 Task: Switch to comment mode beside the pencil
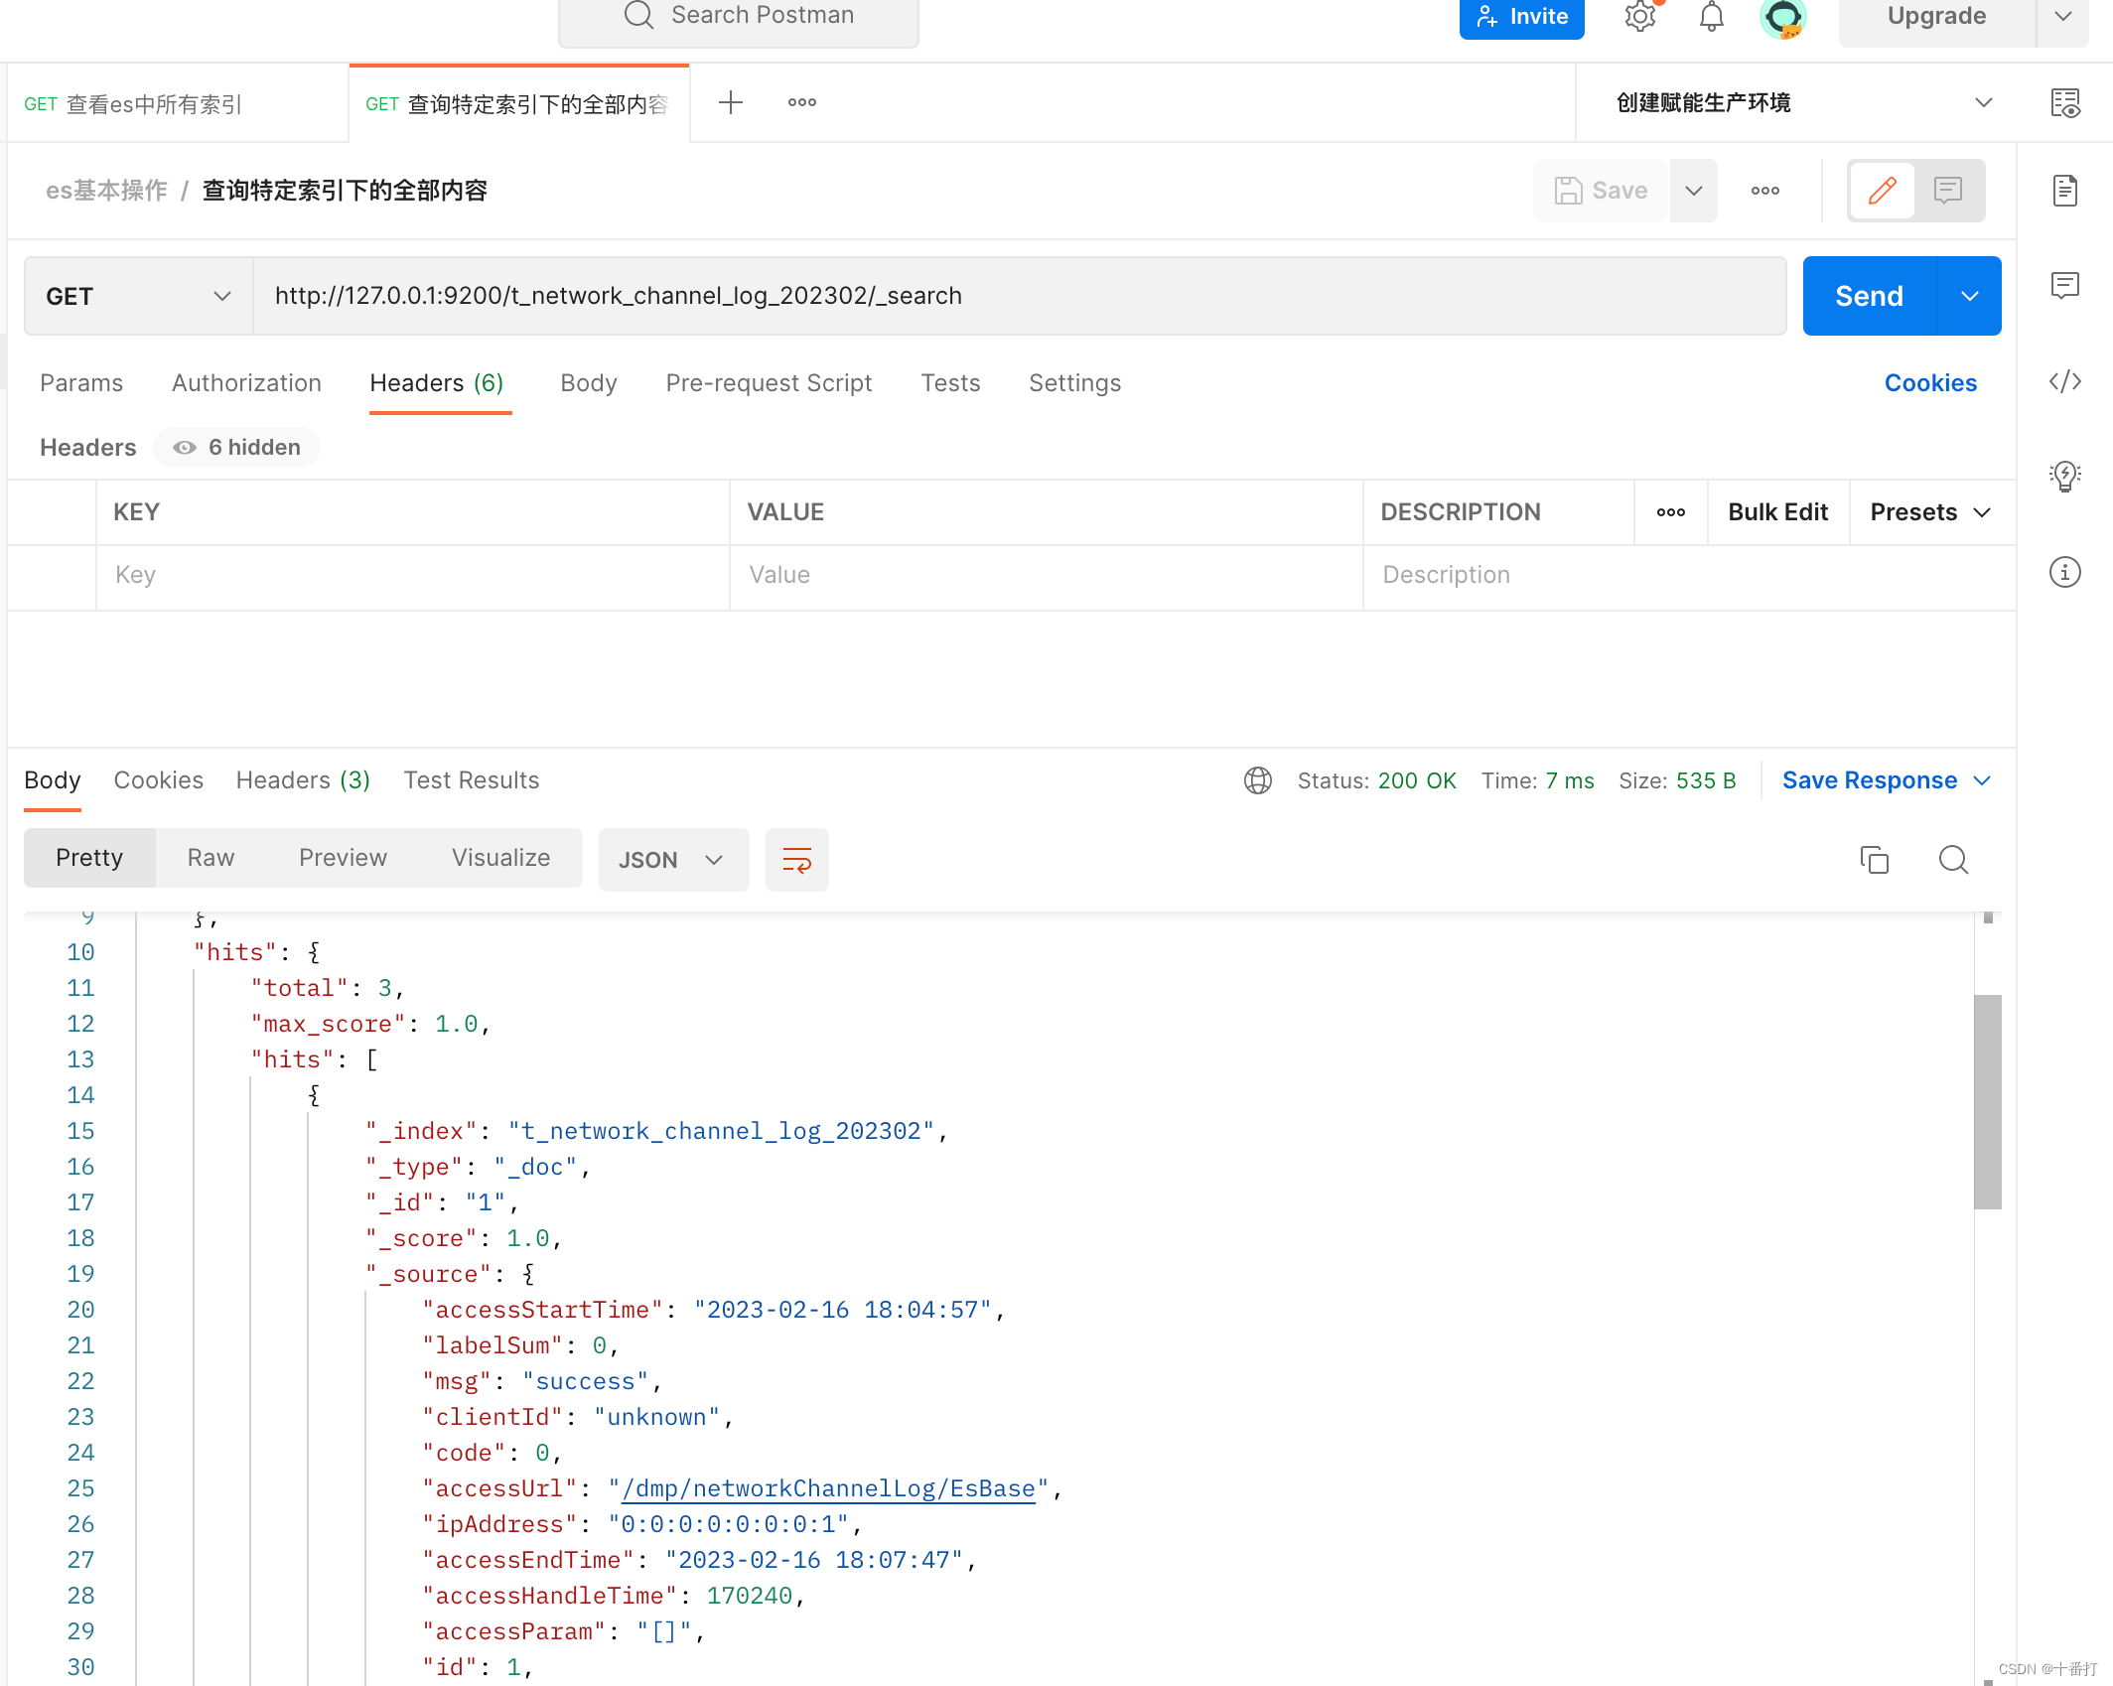tap(1947, 190)
